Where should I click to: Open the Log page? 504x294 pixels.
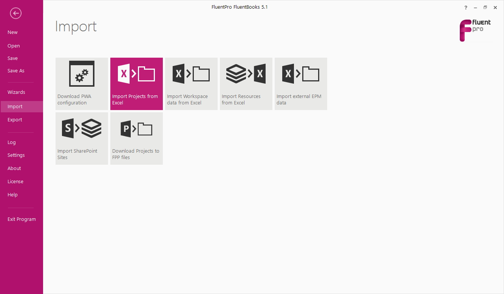click(x=12, y=142)
